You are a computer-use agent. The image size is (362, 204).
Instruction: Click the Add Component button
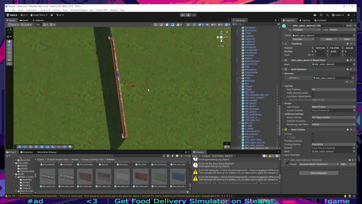(x=319, y=173)
